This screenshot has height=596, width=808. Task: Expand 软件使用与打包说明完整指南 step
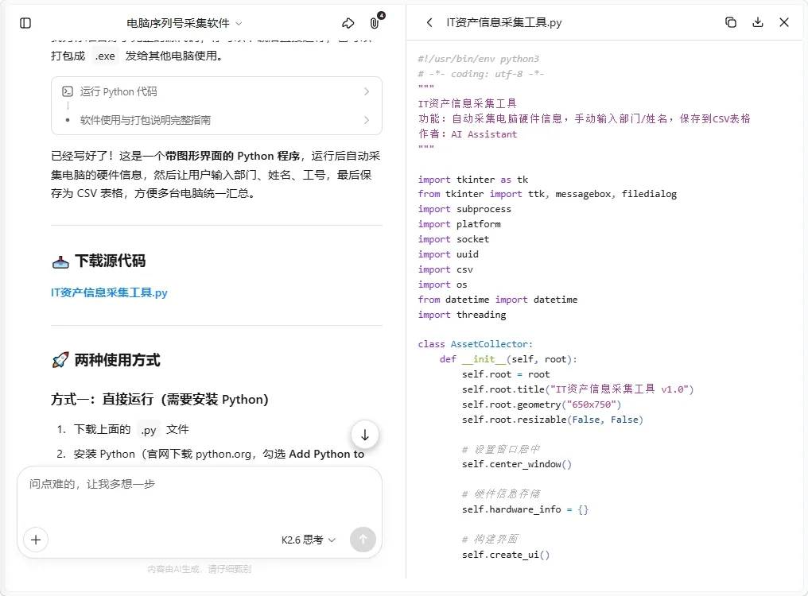[x=216, y=120]
